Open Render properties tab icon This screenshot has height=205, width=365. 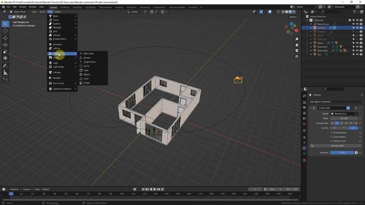[x=304, y=102]
